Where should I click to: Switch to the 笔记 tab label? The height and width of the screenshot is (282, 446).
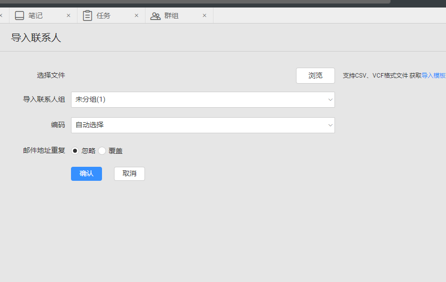(35, 16)
